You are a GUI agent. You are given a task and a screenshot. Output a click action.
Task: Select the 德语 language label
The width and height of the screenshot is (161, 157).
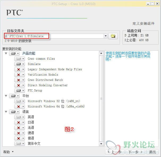pyautogui.click(x=31, y=133)
